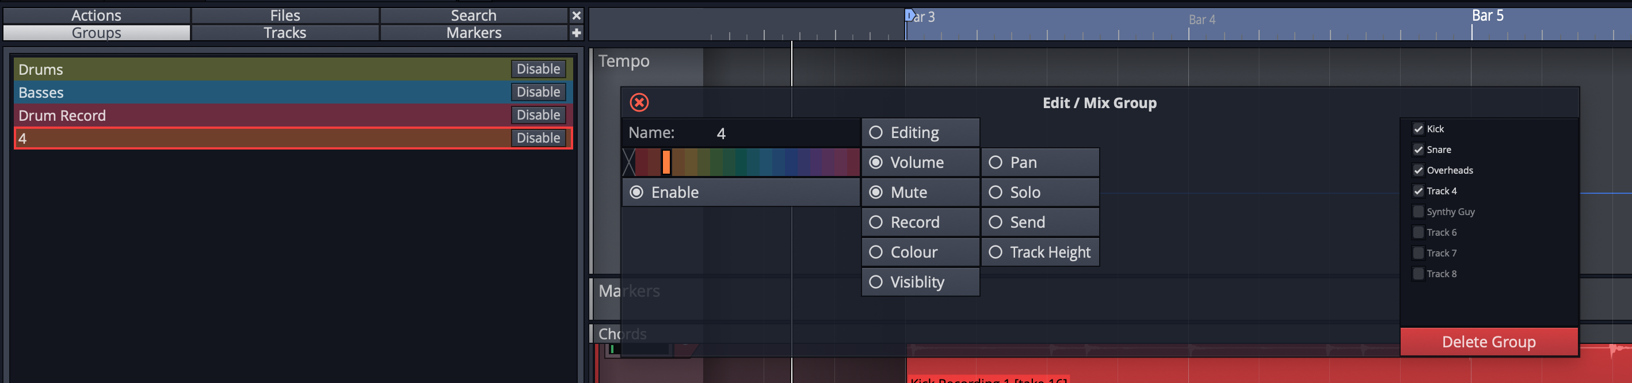The width and height of the screenshot is (1632, 383).
Task: Close the Edit / Mix Group dialog
Action: 639,102
